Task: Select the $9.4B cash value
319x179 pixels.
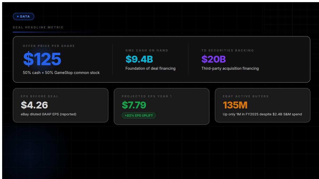Action: click(x=139, y=59)
